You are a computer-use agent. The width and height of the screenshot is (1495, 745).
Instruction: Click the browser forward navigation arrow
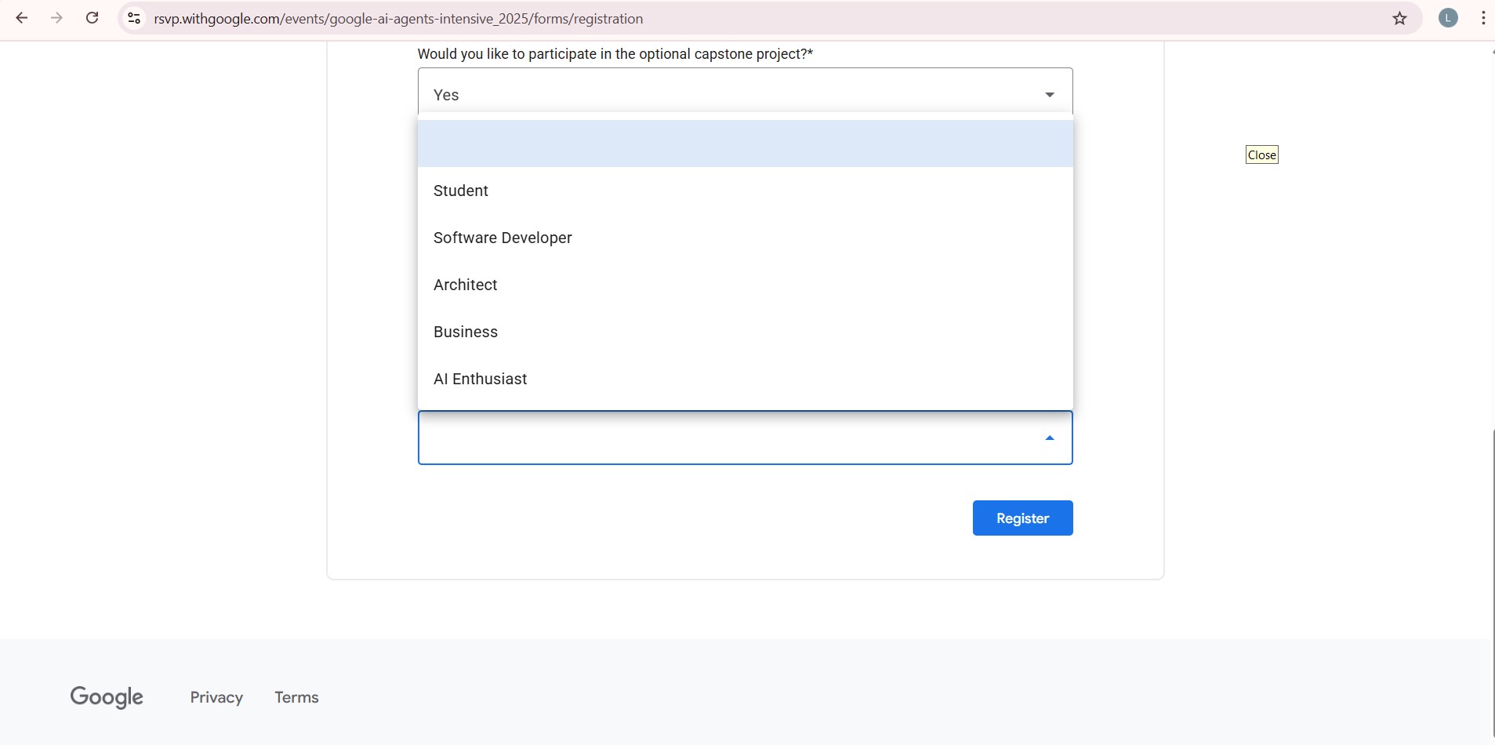(56, 17)
